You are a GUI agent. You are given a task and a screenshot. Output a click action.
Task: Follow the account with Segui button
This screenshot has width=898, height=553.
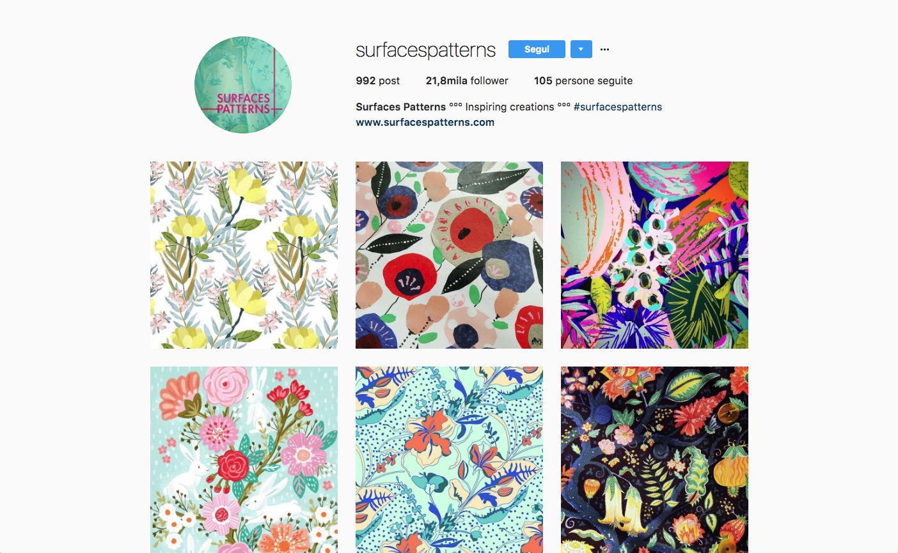coord(537,49)
